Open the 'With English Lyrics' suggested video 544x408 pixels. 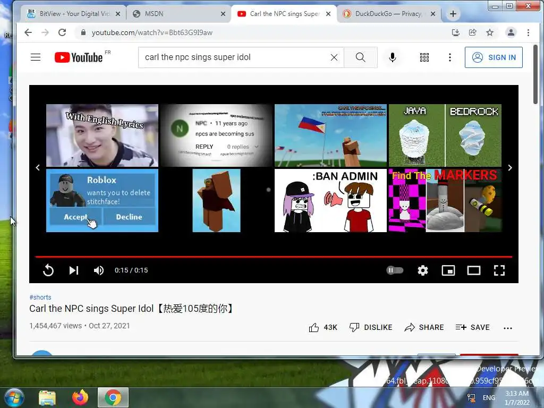102,135
